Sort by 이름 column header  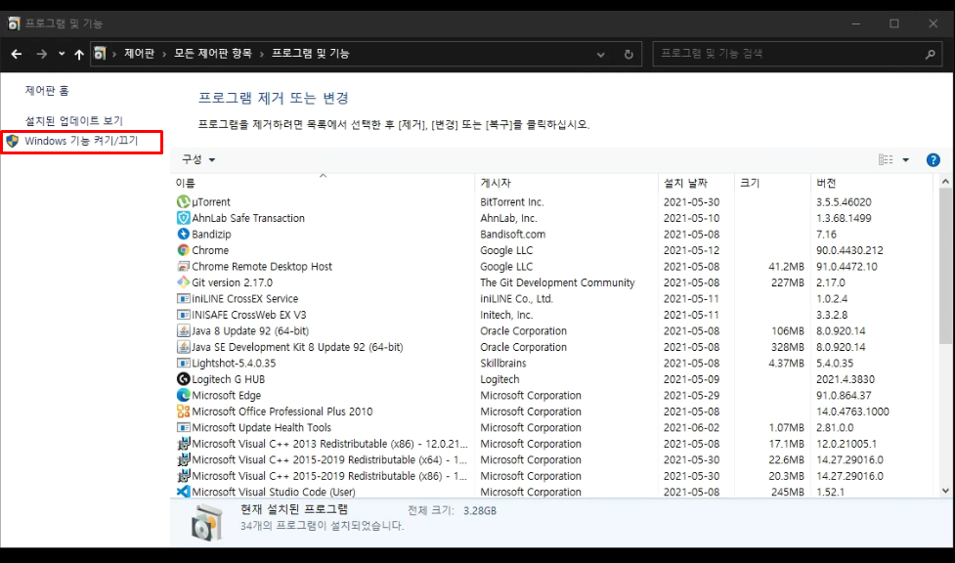coord(323,183)
